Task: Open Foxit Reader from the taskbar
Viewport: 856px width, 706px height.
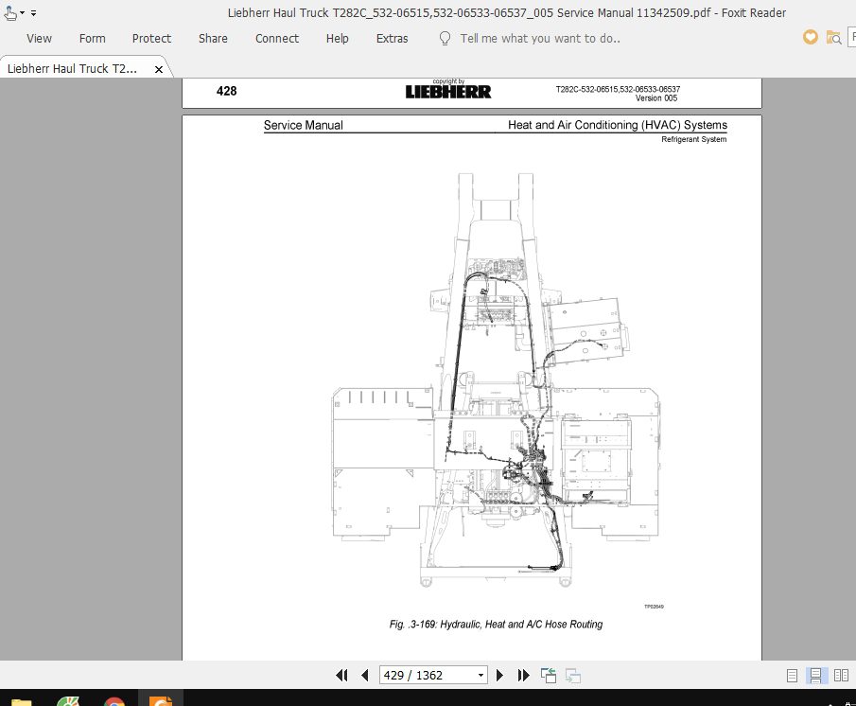Action: (x=159, y=700)
